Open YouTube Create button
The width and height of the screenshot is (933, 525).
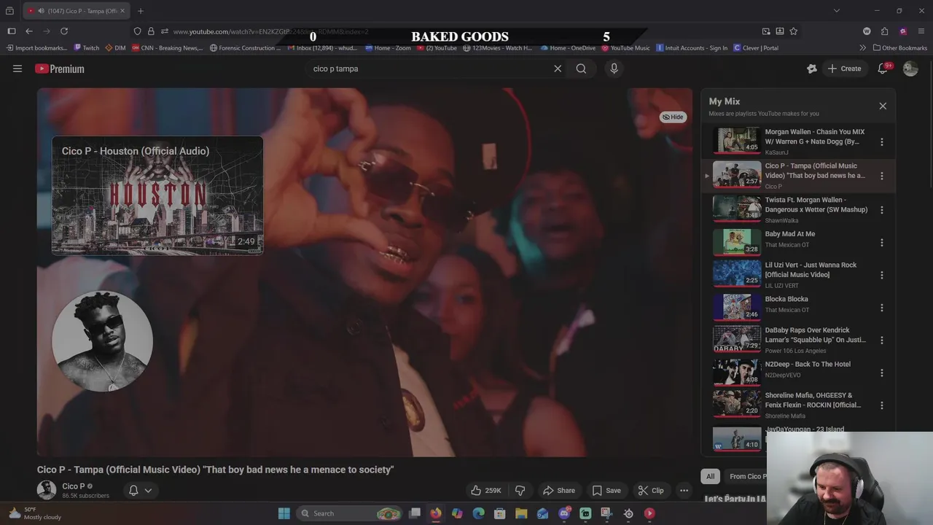(x=844, y=69)
